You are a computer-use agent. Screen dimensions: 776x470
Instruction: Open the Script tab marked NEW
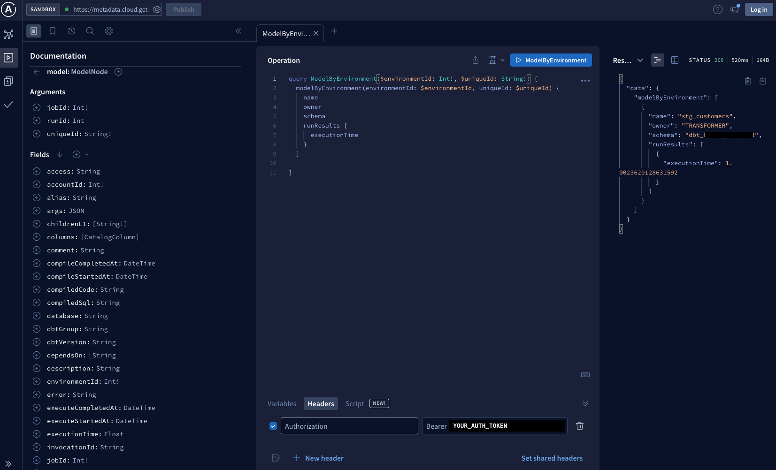click(354, 403)
